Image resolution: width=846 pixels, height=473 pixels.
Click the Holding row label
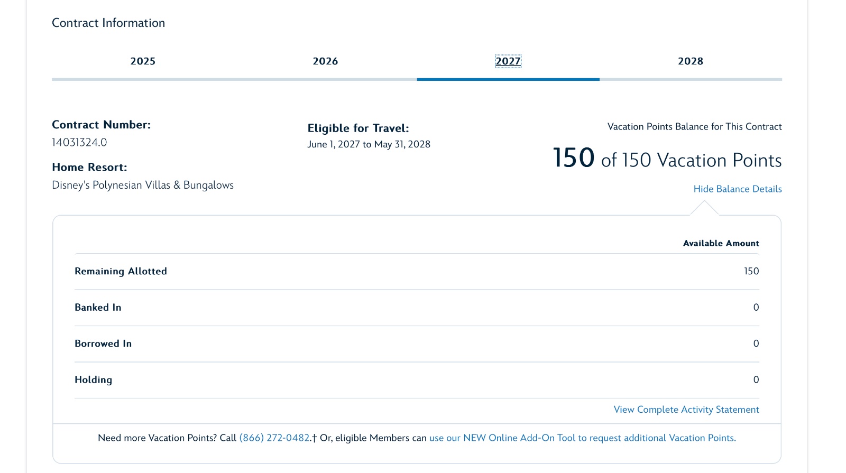tap(93, 380)
